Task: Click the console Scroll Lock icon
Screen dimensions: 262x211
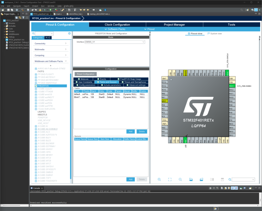Action: pos(226,188)
